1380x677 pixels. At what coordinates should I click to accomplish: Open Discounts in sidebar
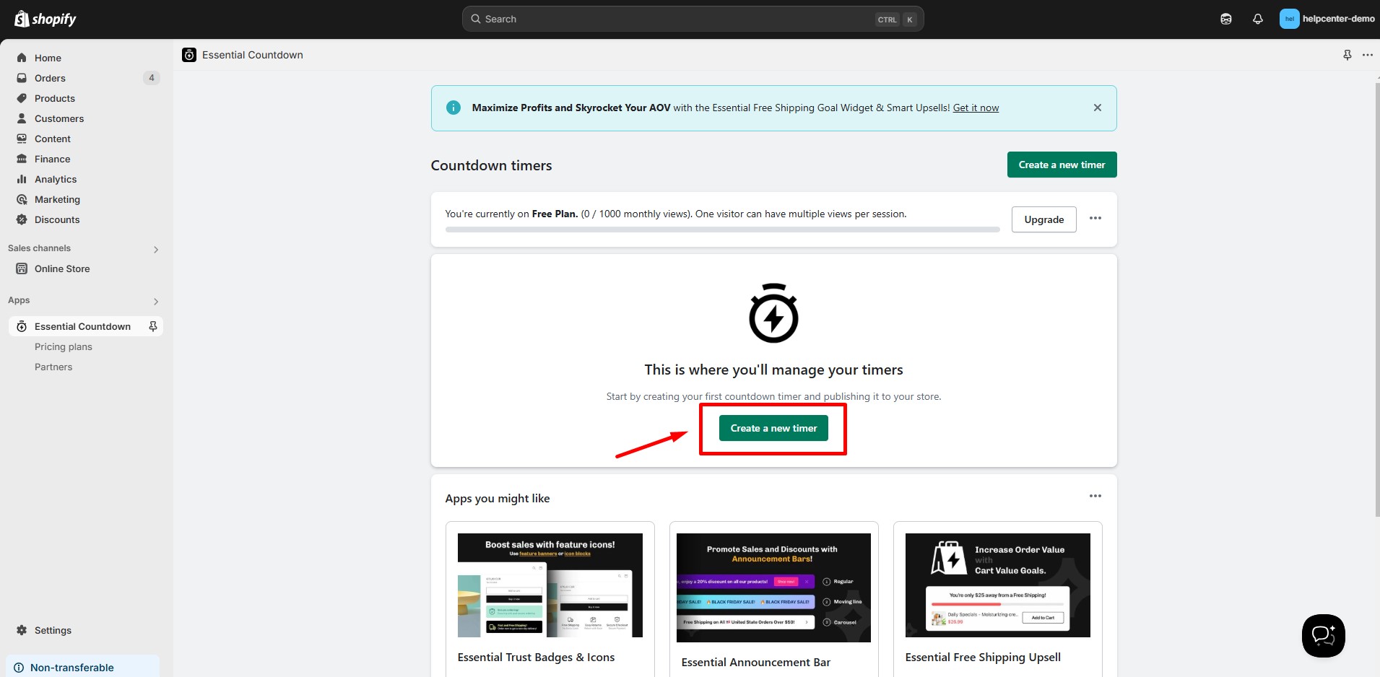57,219
